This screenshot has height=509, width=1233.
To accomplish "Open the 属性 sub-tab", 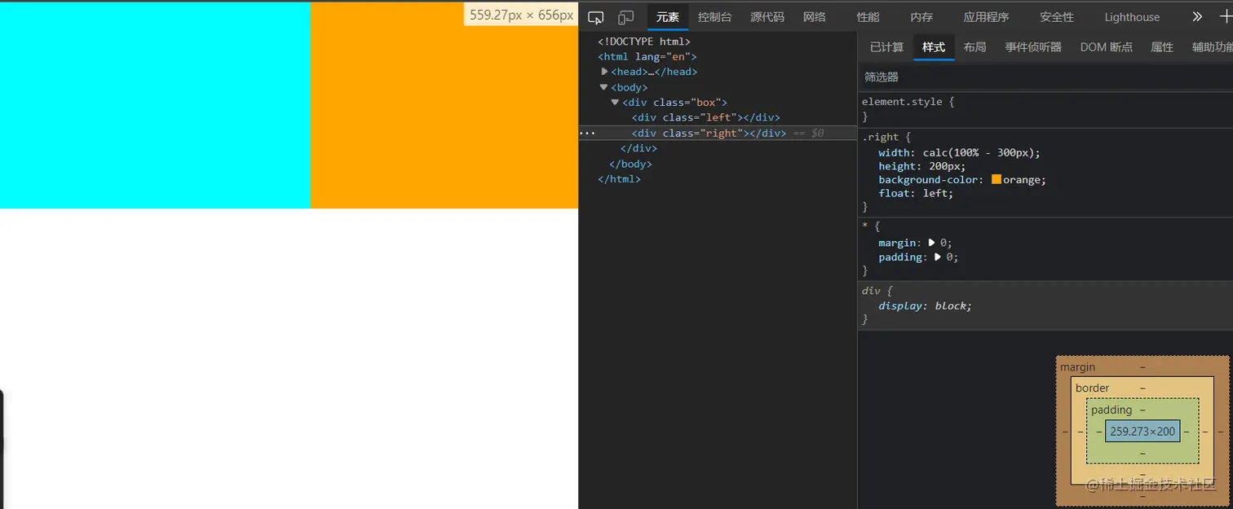I will [x=1162, y=47].
